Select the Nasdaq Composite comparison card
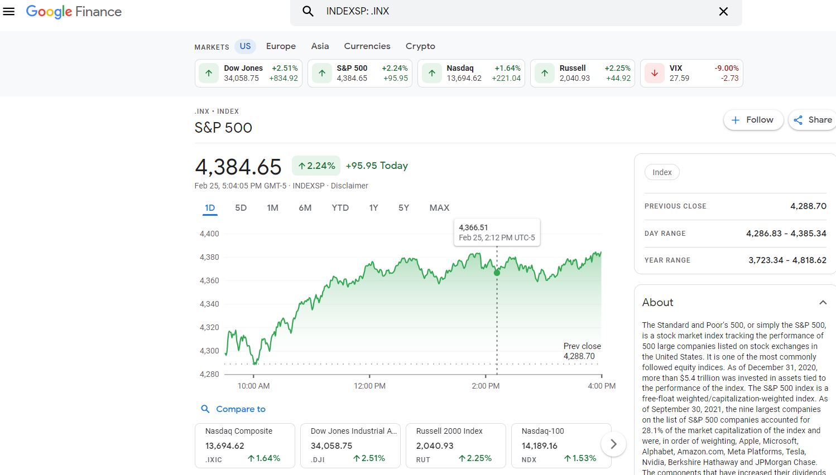836x475 pixels. [244, 445]
